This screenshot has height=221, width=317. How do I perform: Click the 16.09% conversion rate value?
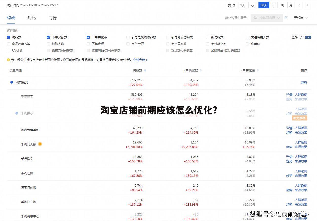point(250,142)
